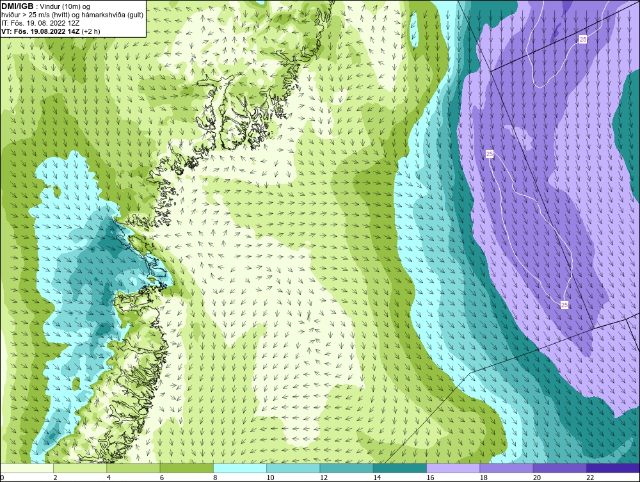640x482 pixels.
Task: Select the pale yellow 0–2 m/s legend swatch
Action: coord(26,468)
